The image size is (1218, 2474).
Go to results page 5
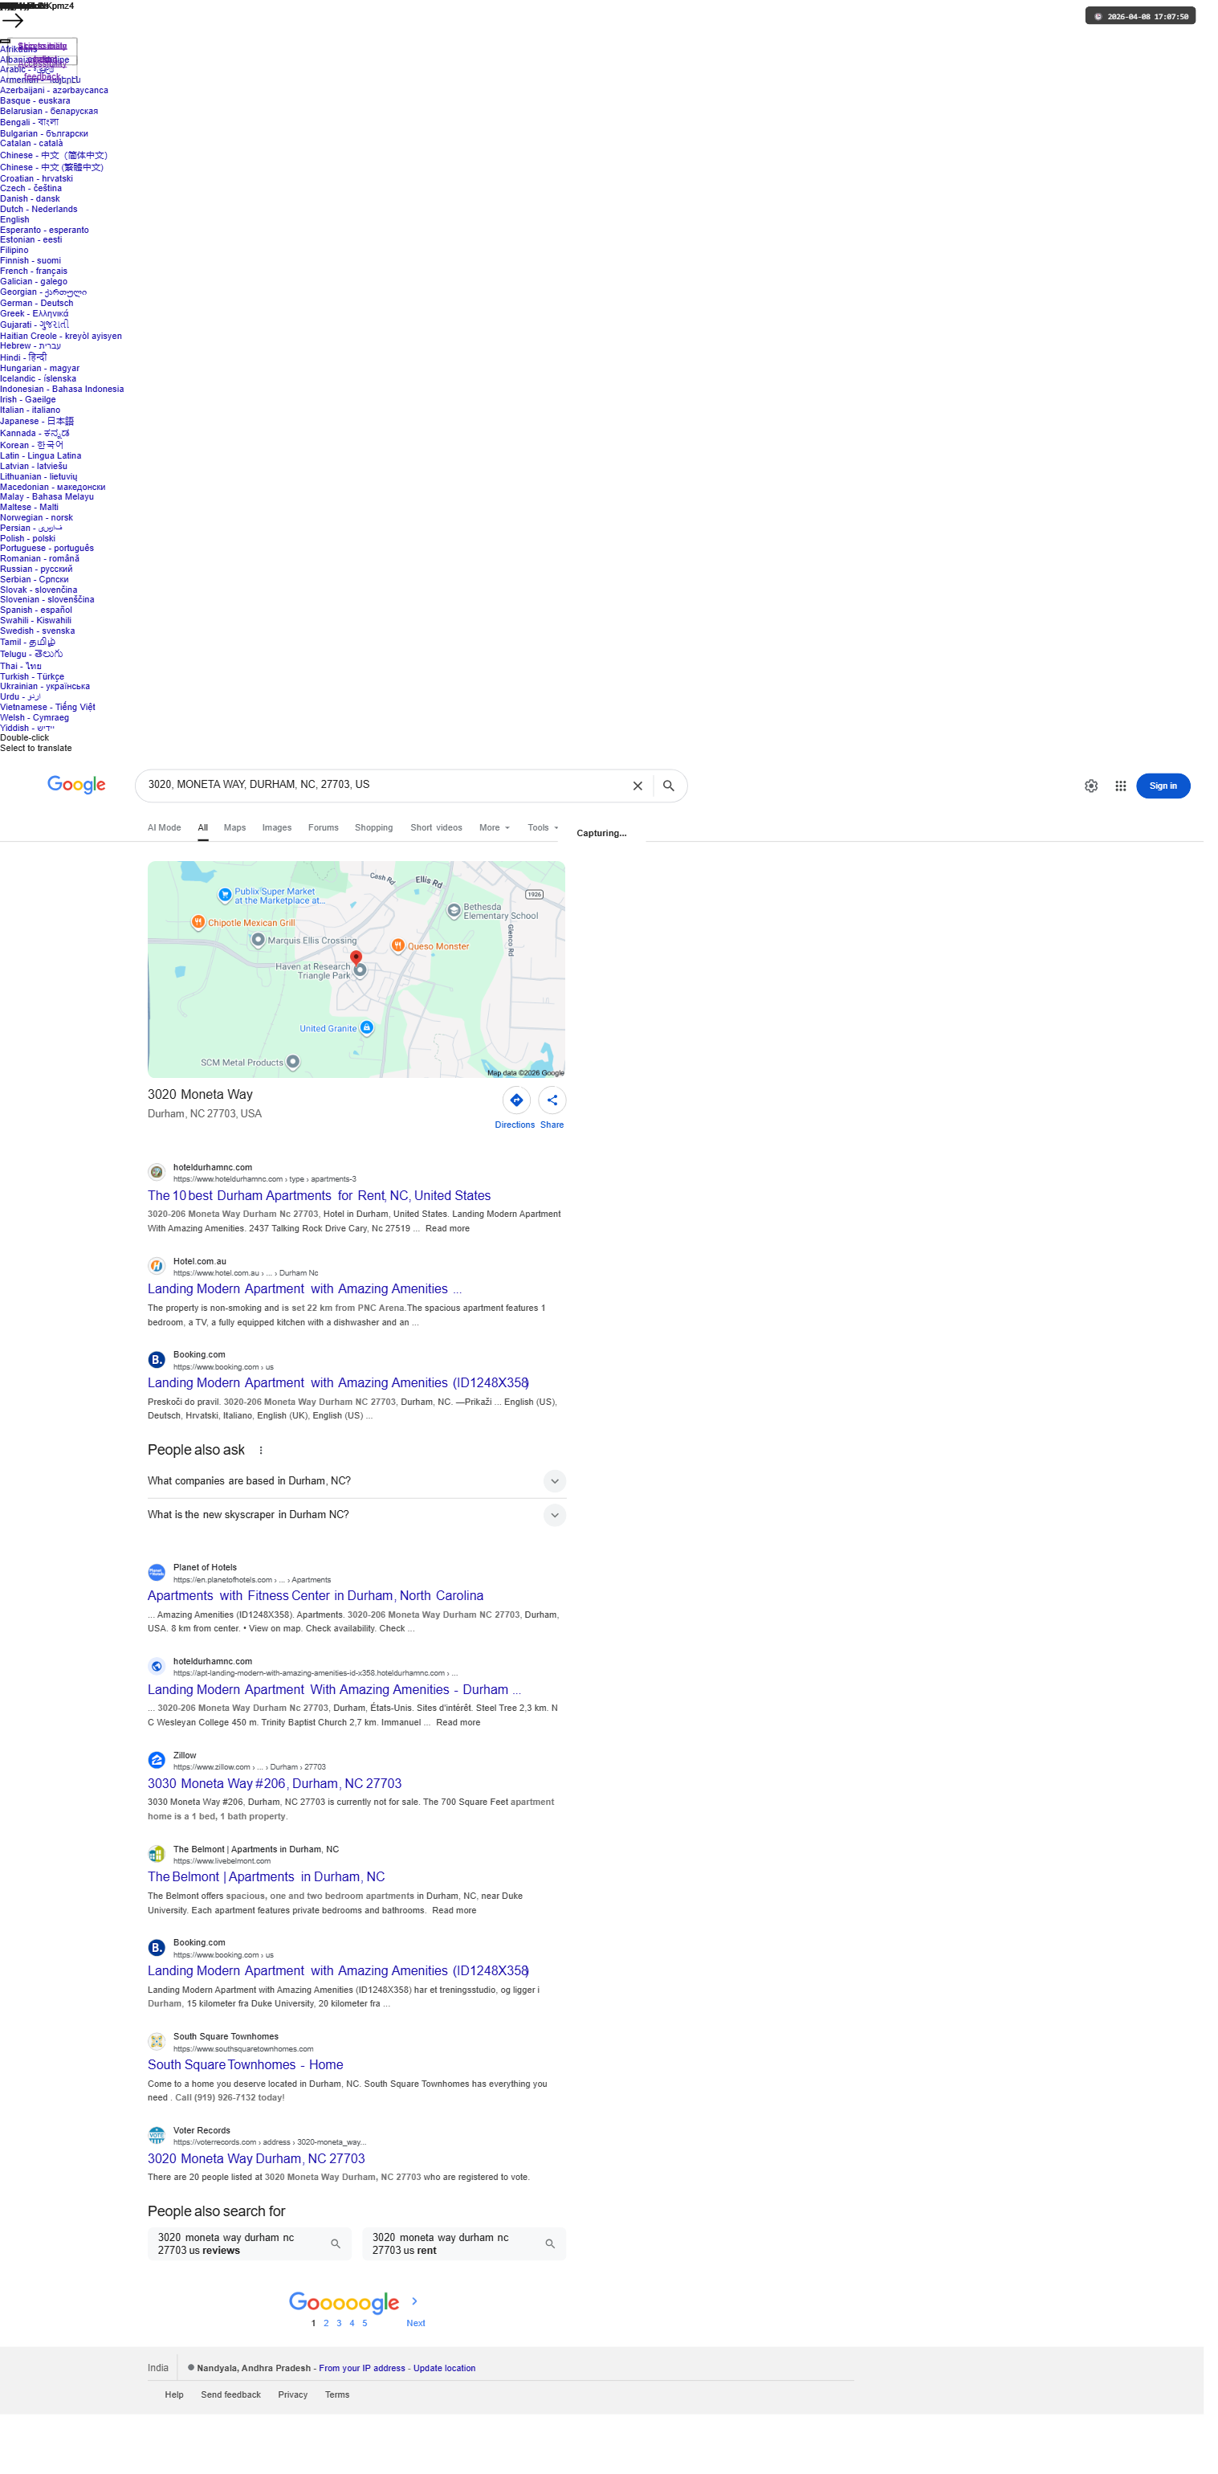(x=365, y=2323)
